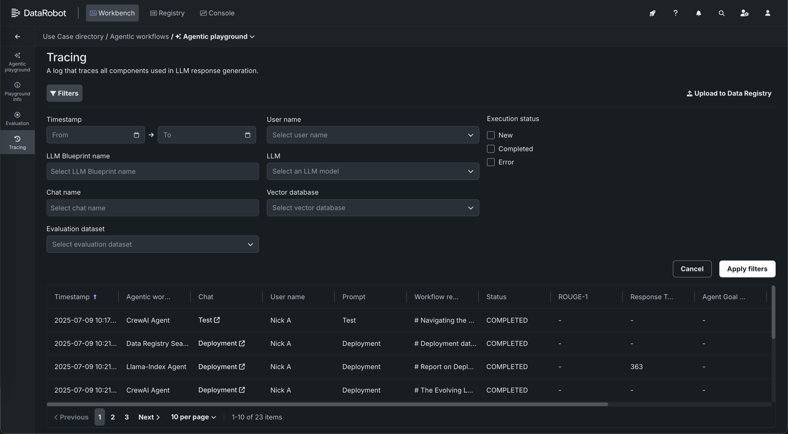Image resolution: width=788 pixels, height=434 pixels.
Task: Open the user account profile icon
Action: click(768, 13)
